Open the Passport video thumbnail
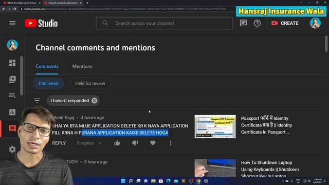The image size is (329, 185). point(215,126)
